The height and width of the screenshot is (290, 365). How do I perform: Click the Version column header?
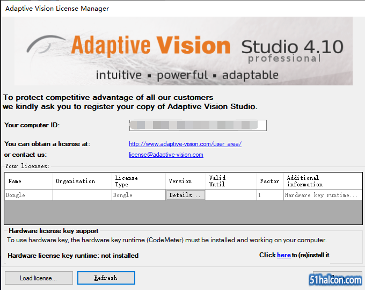click(x=185, y=181)
